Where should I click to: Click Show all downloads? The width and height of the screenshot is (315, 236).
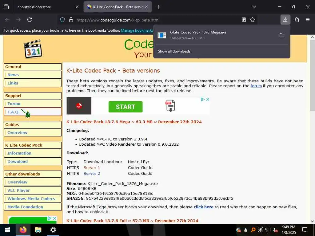(174, 51)
